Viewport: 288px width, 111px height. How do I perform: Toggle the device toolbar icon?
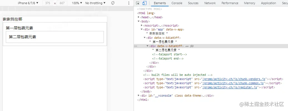tap(144, 3)
